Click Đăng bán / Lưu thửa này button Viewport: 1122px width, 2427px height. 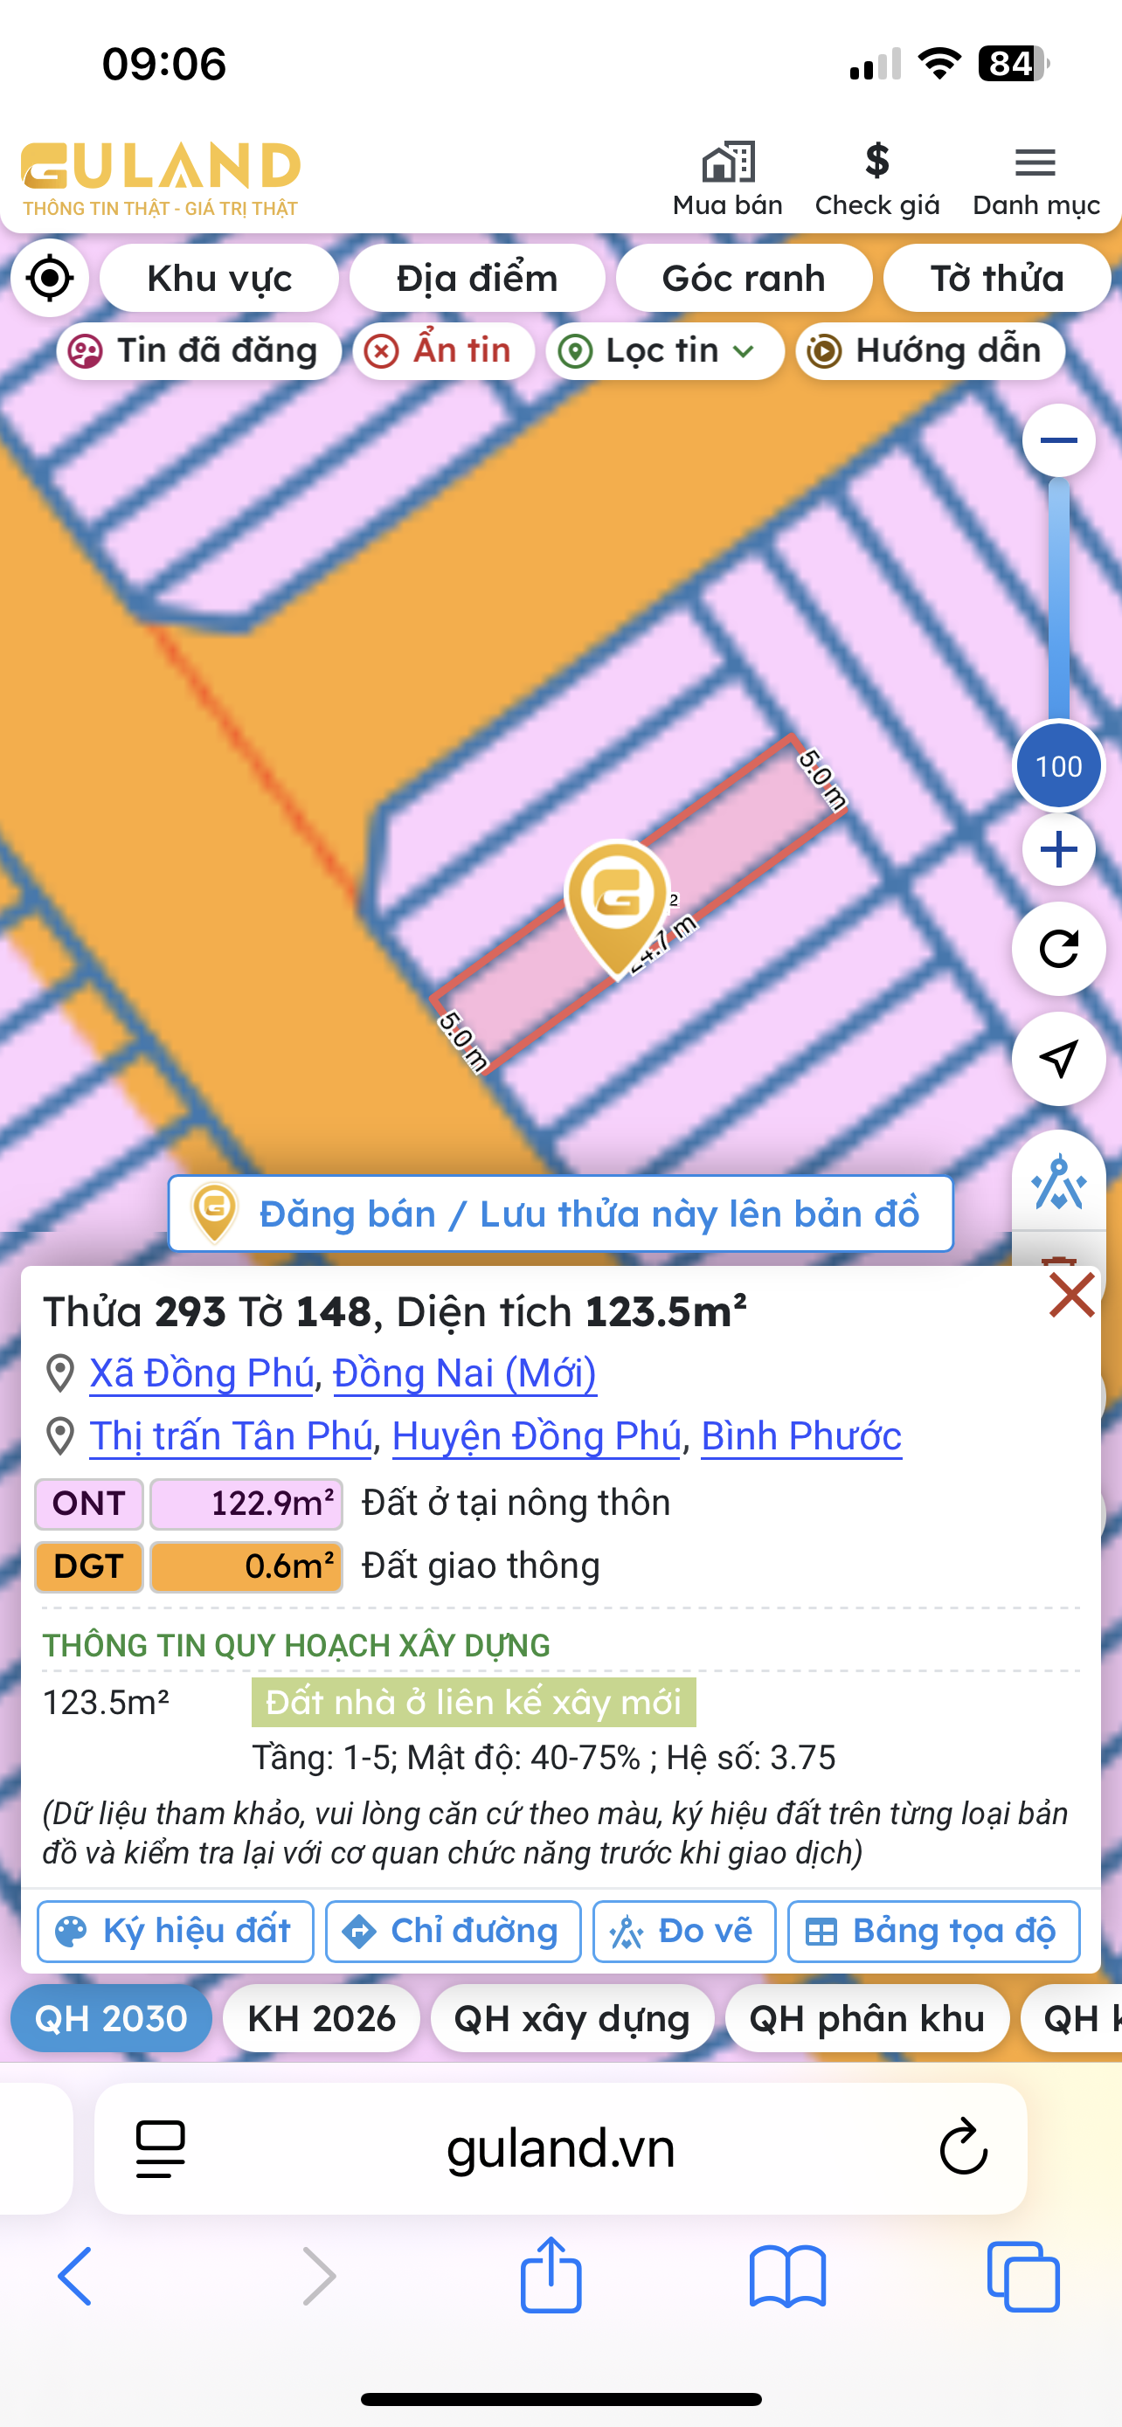click(560, 1213)
